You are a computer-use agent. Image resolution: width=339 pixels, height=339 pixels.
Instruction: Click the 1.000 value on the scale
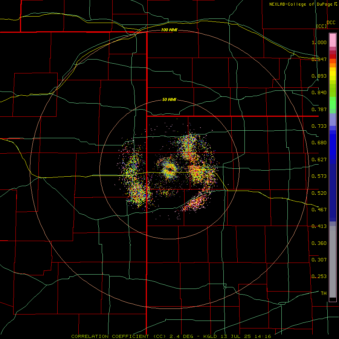[x=319, y=42]
